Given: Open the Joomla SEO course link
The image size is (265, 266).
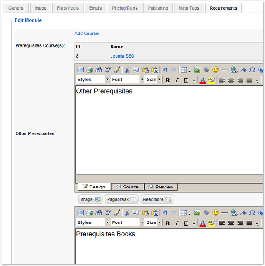Looking at the screenshot, I should (122, 56).
